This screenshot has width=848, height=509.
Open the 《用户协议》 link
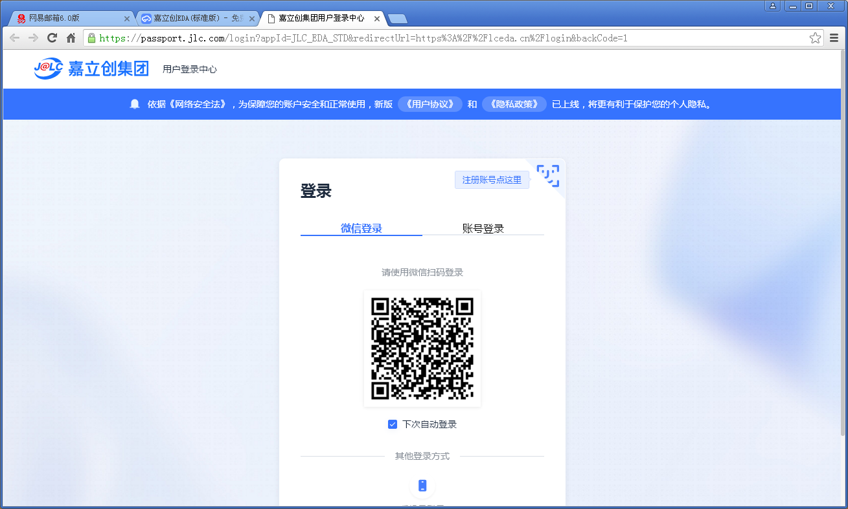click(430, 104)
